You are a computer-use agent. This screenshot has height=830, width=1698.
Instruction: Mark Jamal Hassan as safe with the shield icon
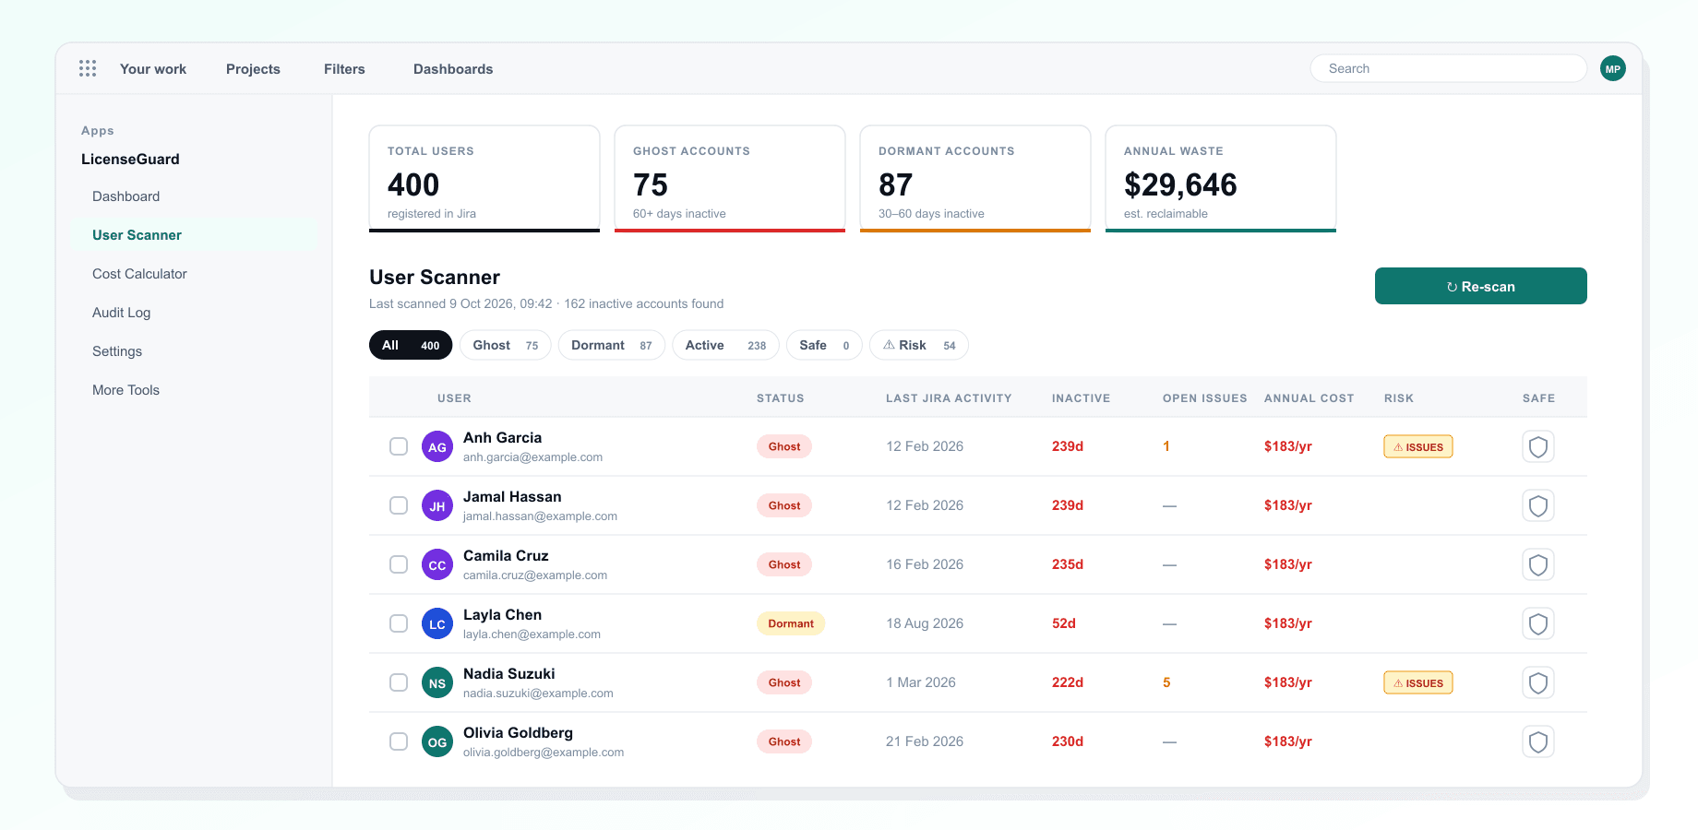click(1538, 505)
